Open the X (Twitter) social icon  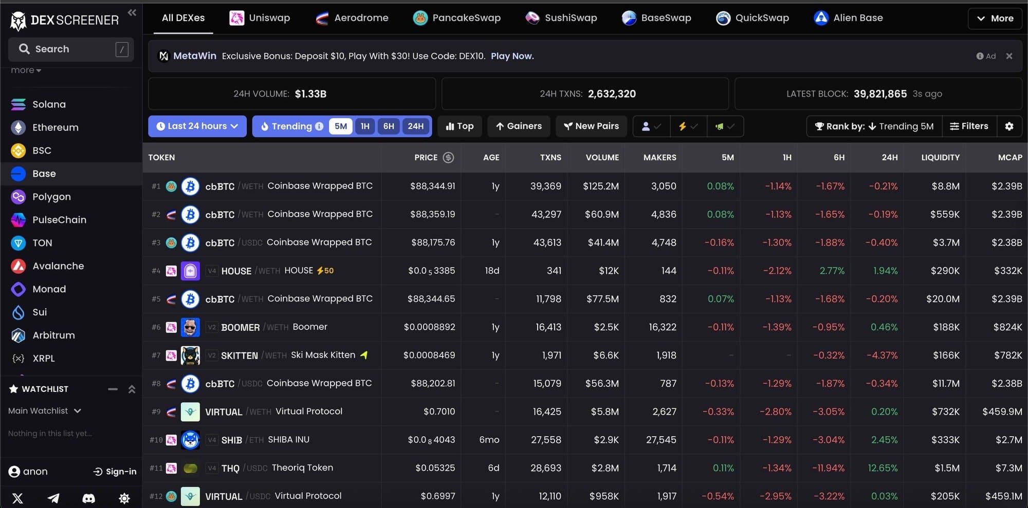coord(17,498)
